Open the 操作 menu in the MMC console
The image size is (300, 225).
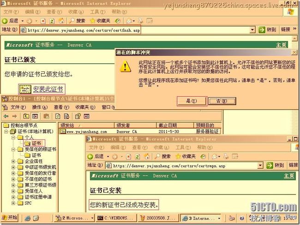(40, 107)
